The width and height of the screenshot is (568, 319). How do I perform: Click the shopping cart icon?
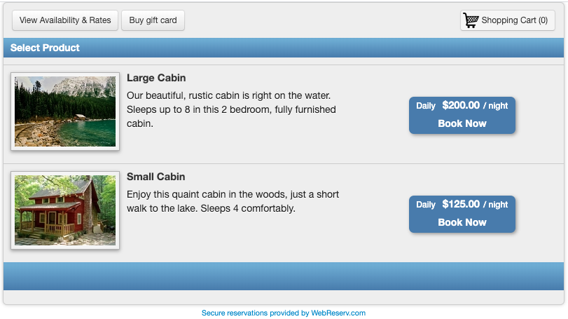tap(471, 20)
